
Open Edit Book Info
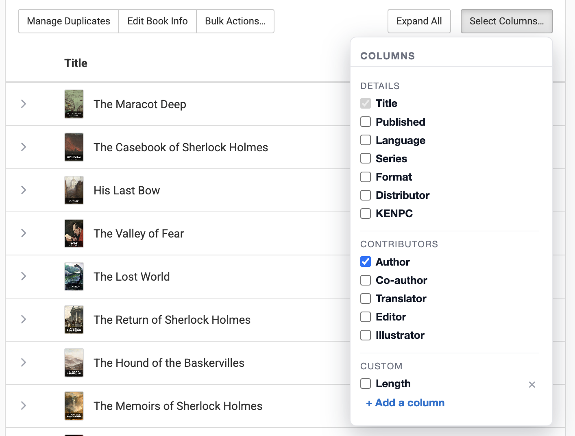tap(157, 21)
